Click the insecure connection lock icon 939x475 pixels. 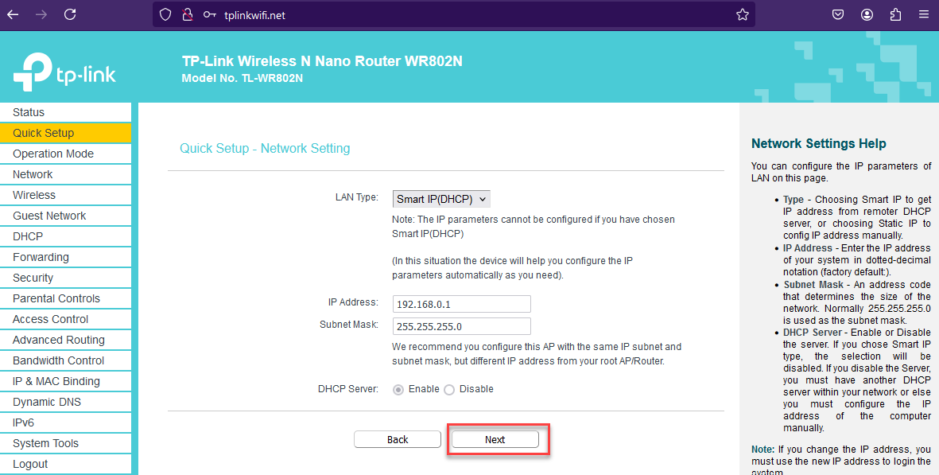click(x=188, y=14)
